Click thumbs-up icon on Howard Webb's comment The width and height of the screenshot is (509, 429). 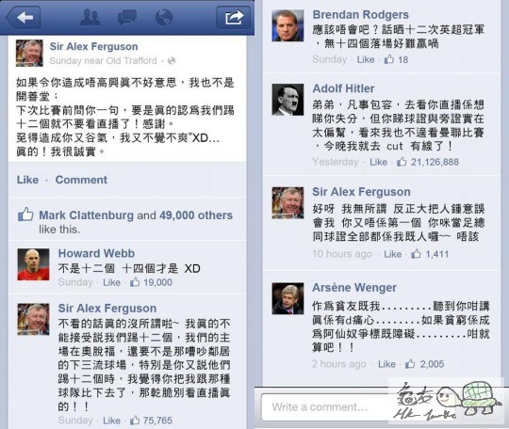tap(135, 282)
